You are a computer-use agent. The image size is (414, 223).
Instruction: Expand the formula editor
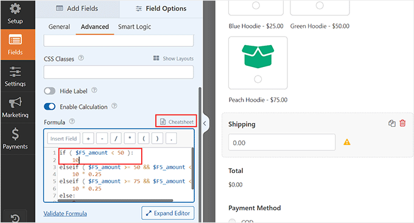[168, 213]
